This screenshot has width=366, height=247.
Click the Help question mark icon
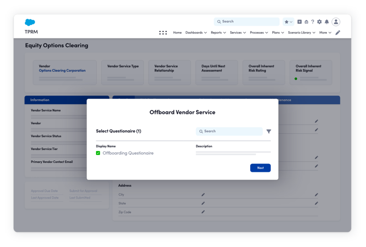tap(313, 22)
